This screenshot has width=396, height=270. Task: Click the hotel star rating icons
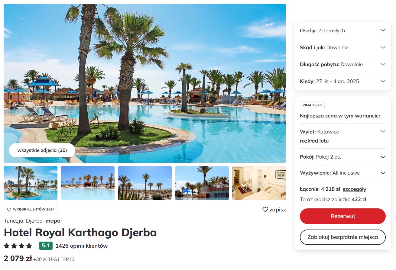tap(18, 246)
